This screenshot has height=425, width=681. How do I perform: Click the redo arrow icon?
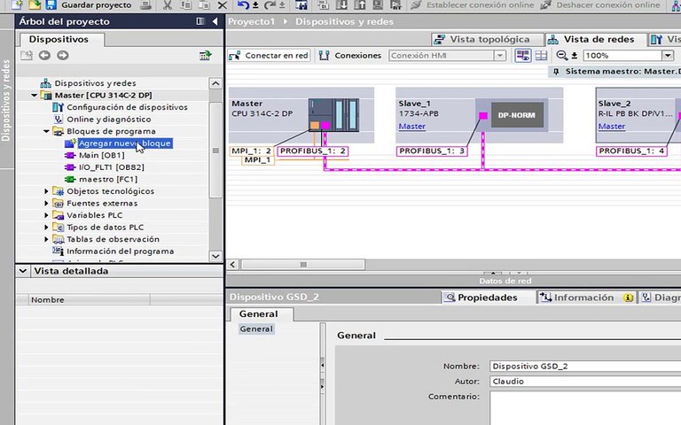(270, 5)
